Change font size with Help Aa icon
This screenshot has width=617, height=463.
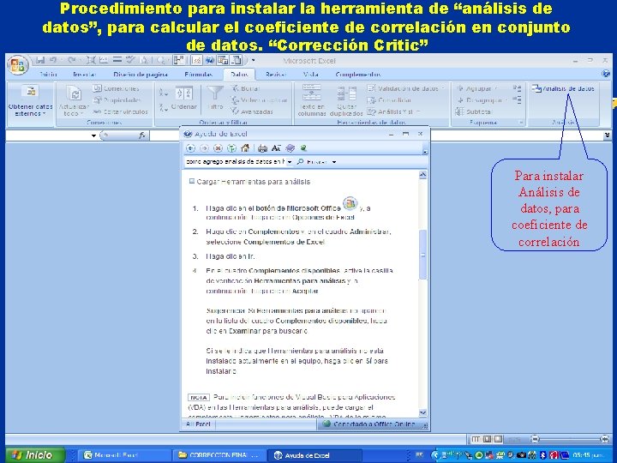(276, 148)
